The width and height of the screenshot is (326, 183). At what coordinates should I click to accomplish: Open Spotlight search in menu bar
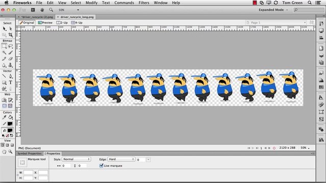(x=309, y=3)
